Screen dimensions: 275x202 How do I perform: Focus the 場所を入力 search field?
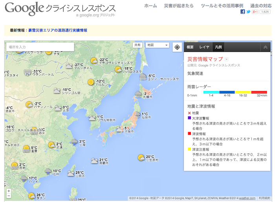click(x=40, y=47)
